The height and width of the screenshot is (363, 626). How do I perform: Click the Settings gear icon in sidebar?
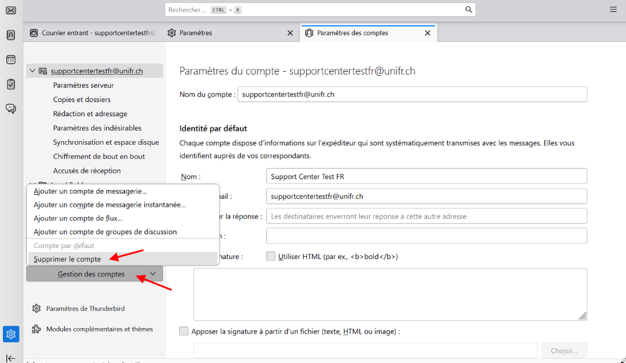click(x=11, y=334)
